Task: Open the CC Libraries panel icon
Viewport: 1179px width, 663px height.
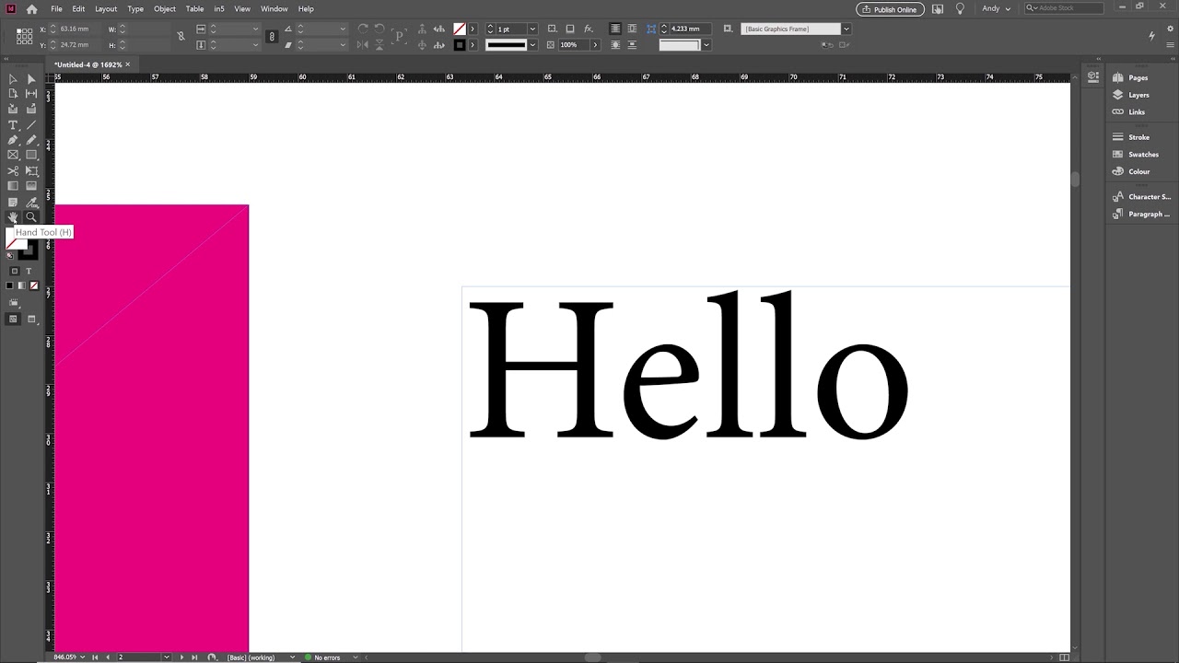Action: [x=1093, y=77]
